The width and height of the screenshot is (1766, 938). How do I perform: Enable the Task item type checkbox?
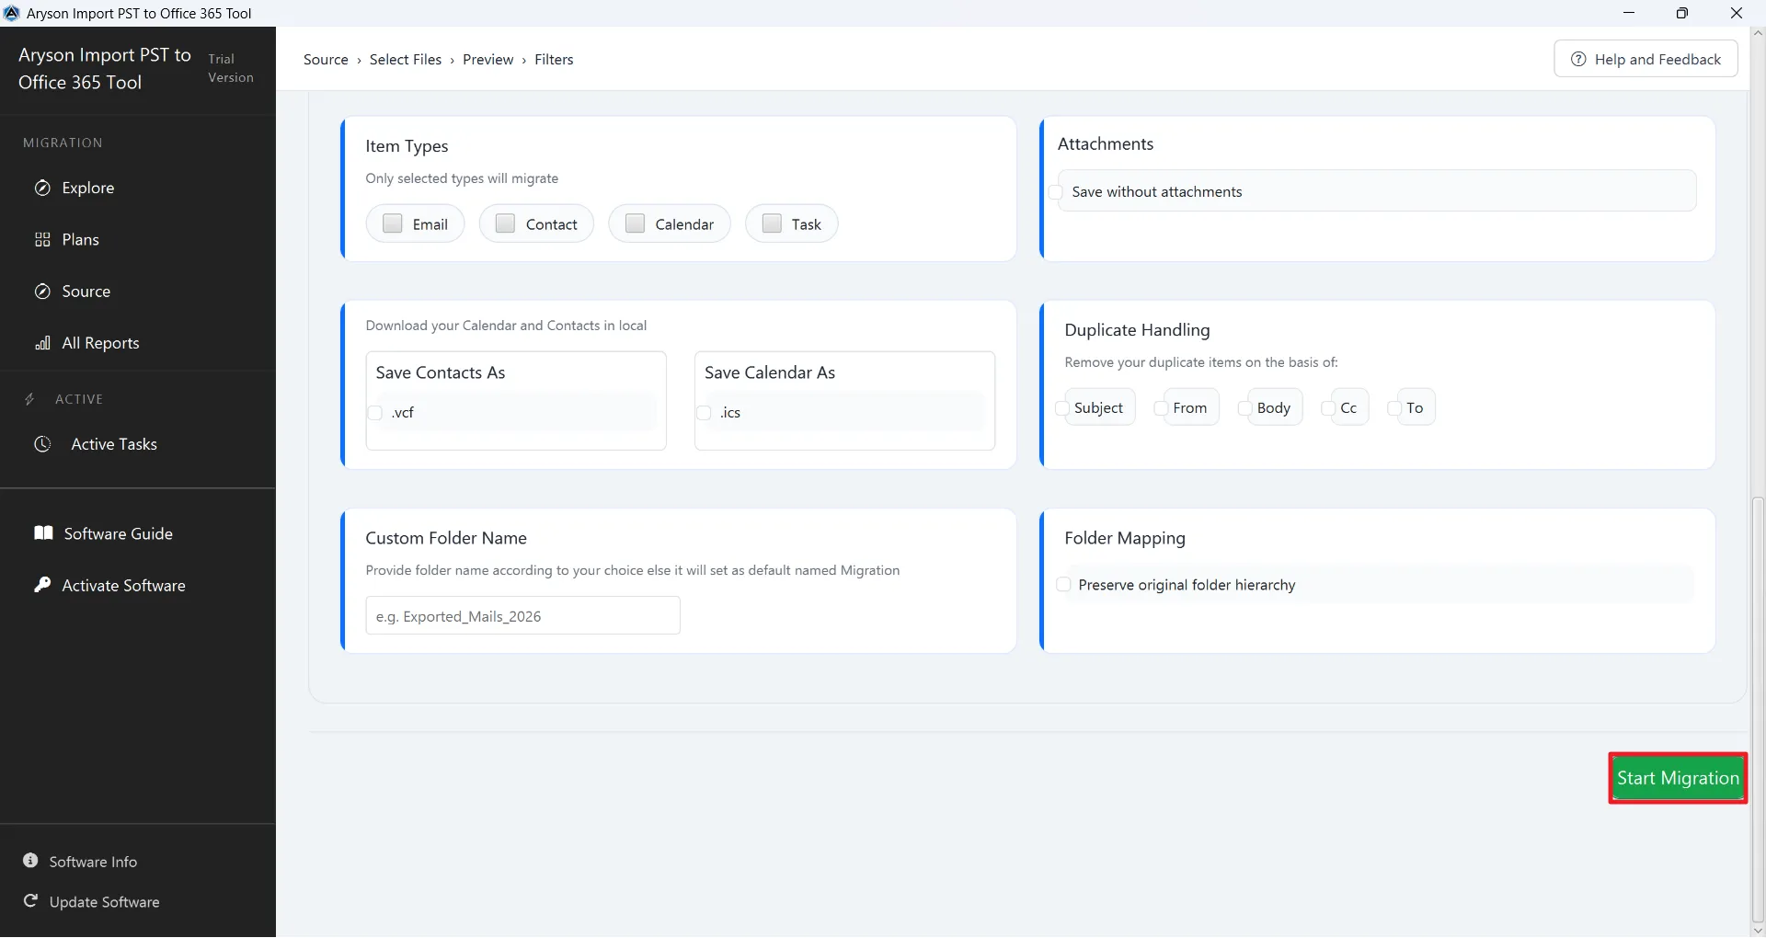click(x=772, y=223)
